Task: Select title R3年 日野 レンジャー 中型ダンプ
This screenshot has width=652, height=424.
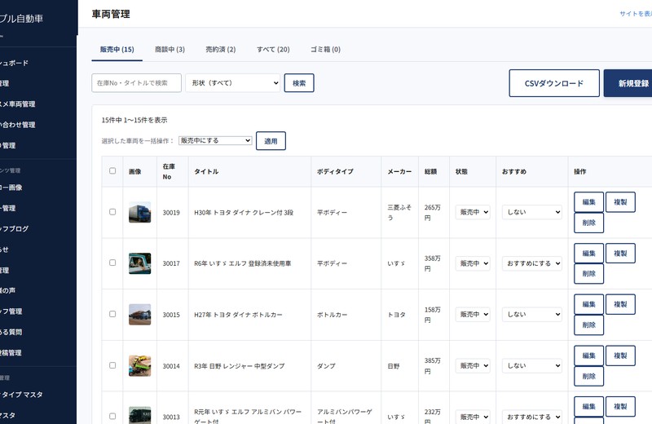Action: [239, 366]
